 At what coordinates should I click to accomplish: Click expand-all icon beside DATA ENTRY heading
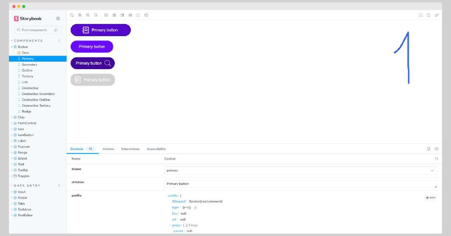coord(59,185)
